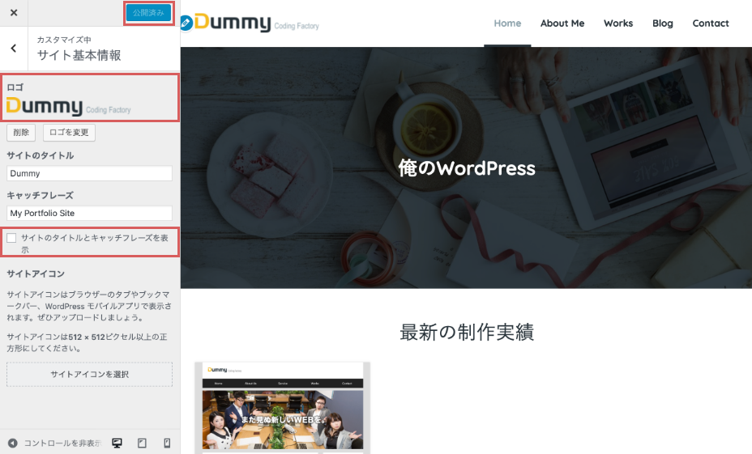The image size is (752, 454).
Task: Open the About Me menu item
Action: click(562, 23)
